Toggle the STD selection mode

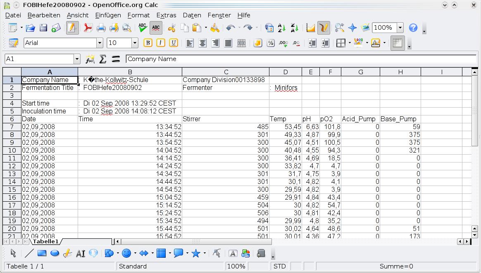click(x=279, y=266)
